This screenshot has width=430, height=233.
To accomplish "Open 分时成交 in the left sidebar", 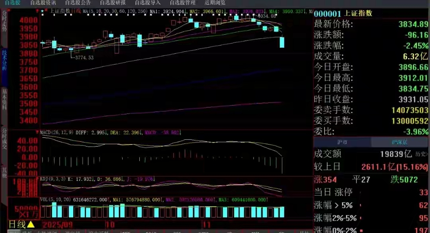I will 4,139.
